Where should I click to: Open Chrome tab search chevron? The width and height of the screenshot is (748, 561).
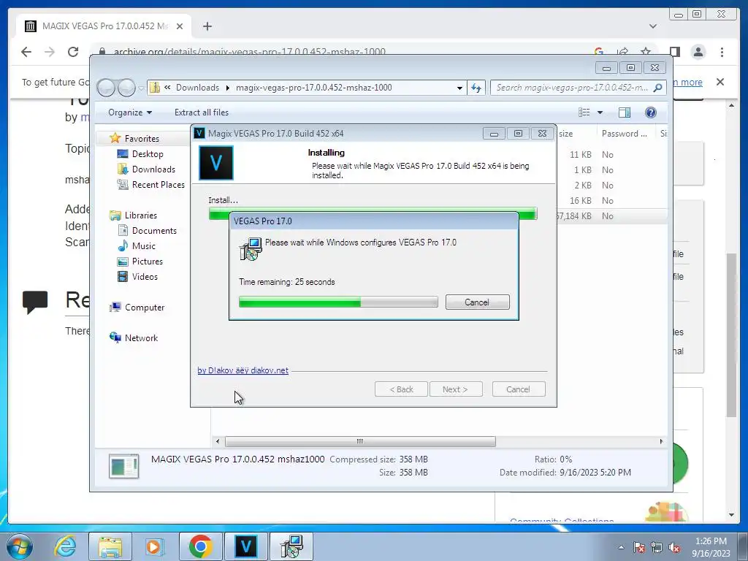[653, 26]
